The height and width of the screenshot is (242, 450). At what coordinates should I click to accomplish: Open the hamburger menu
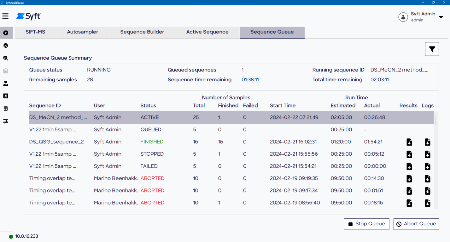coord(5,16)
